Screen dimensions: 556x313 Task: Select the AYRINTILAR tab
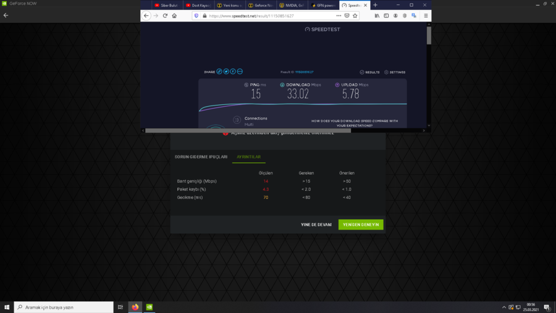click(248, 157)
